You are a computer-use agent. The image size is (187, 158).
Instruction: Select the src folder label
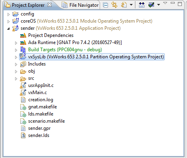tap(31, 78)
